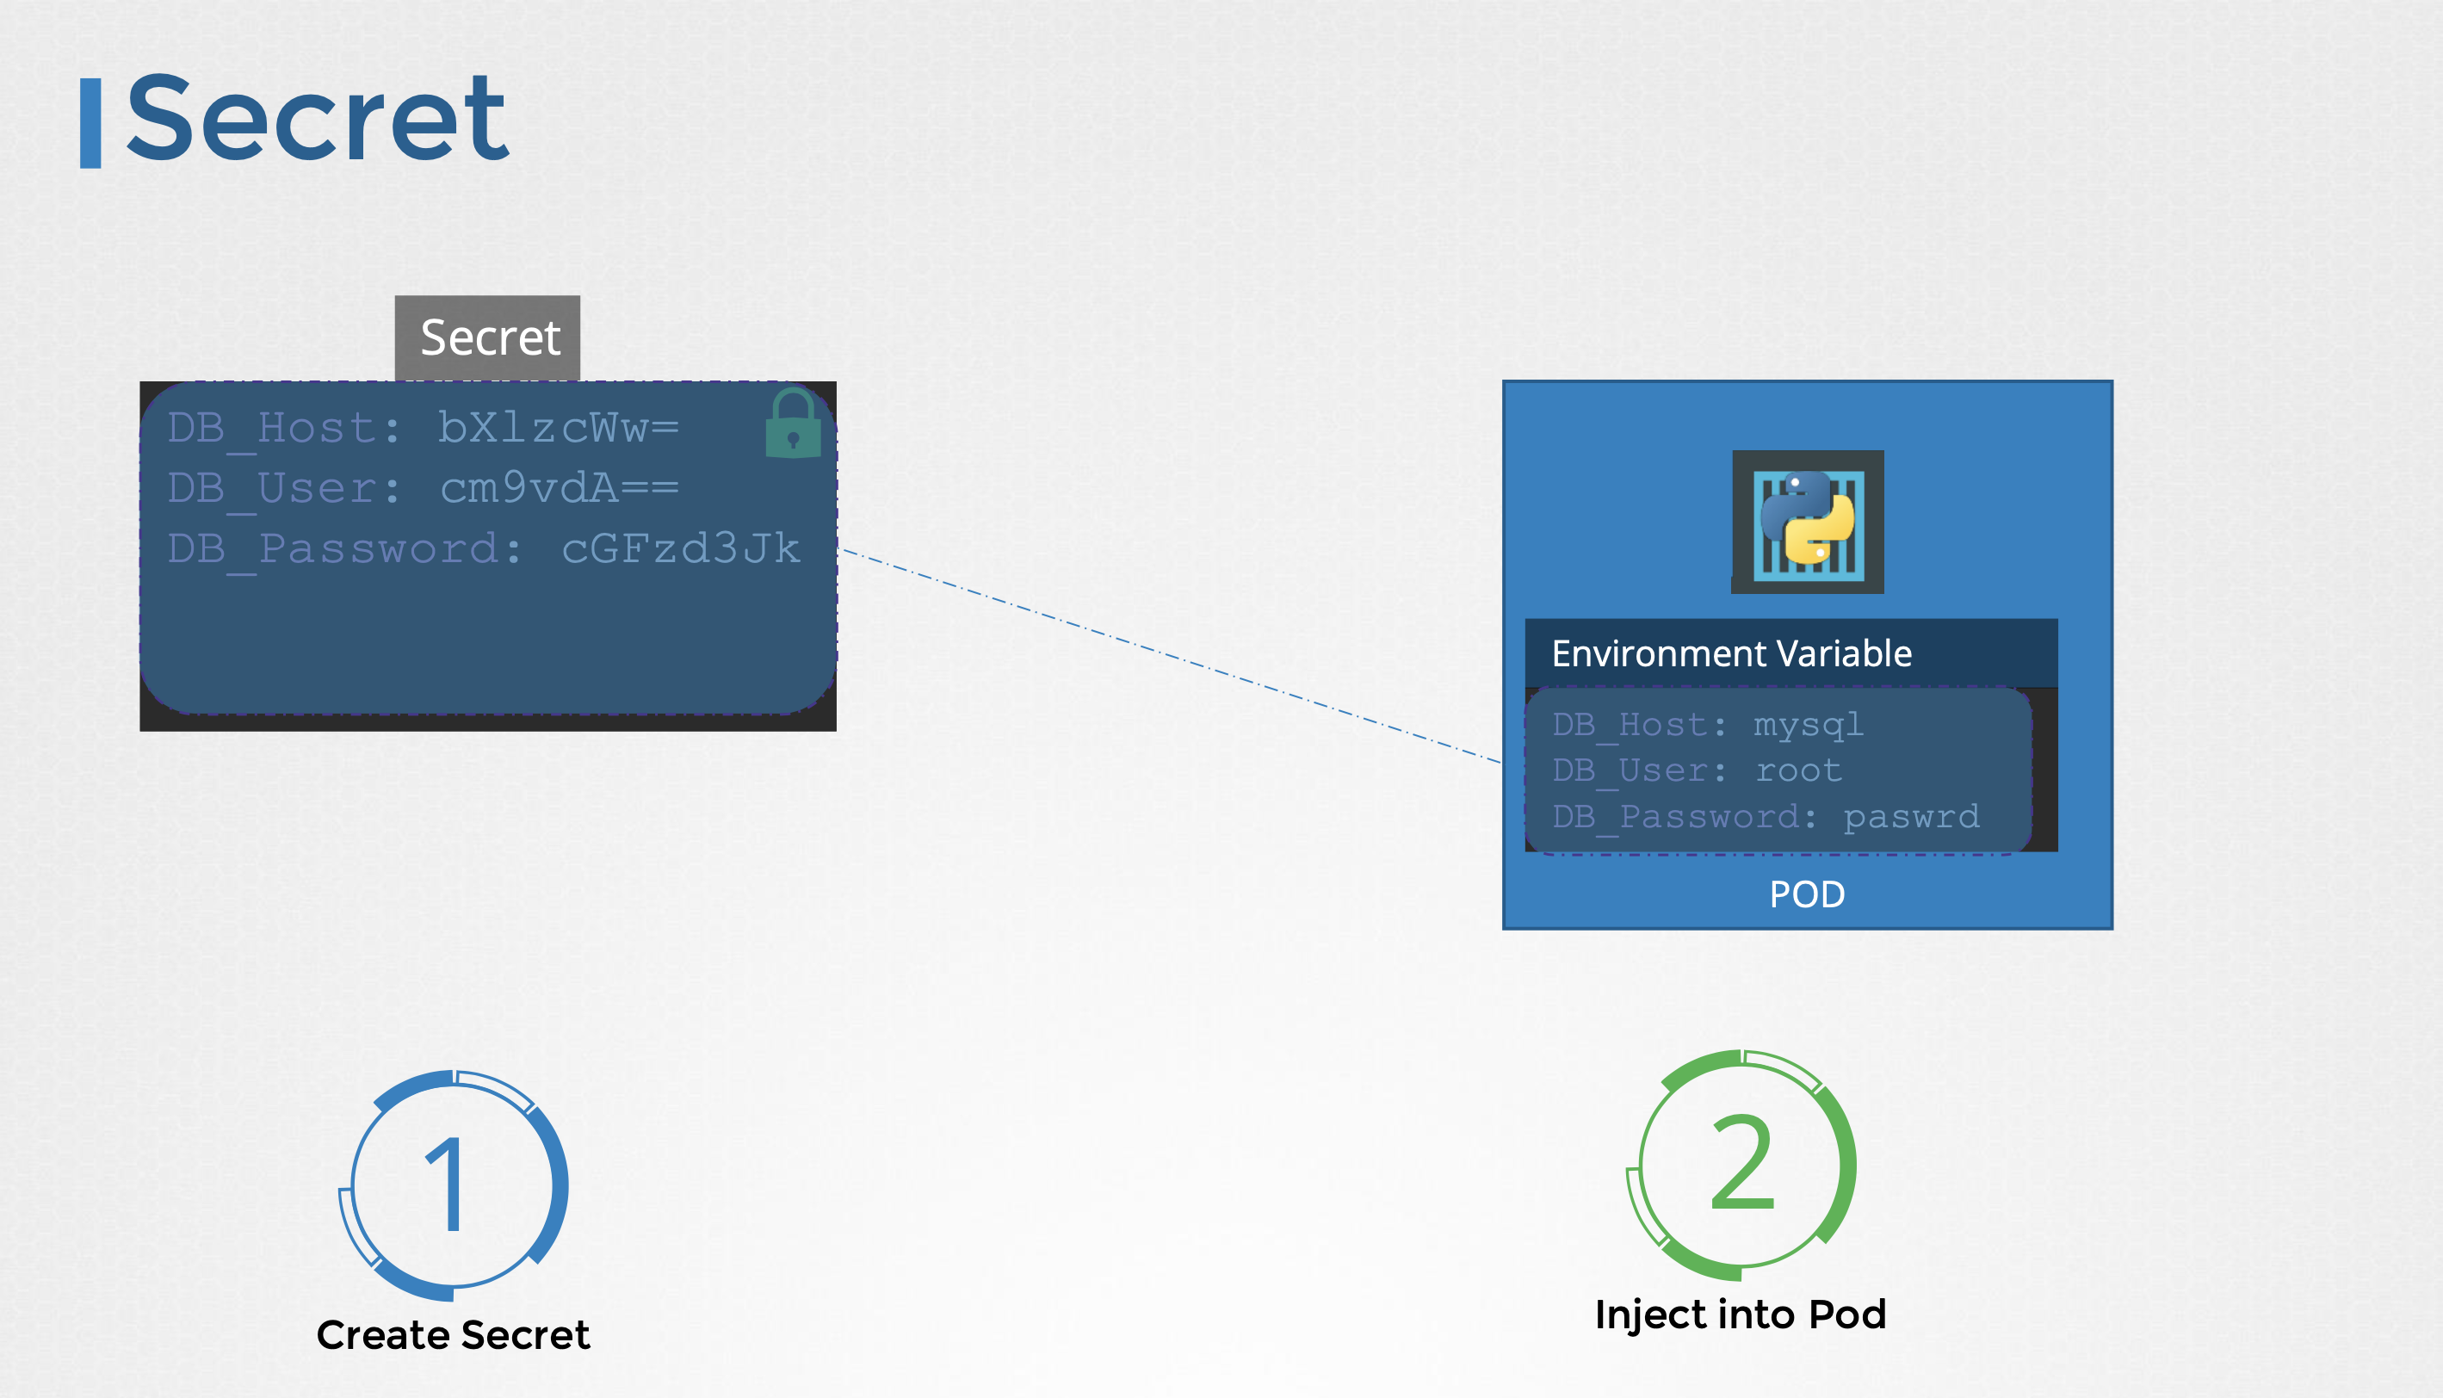Click the Python container icon in the POD

1808,523
